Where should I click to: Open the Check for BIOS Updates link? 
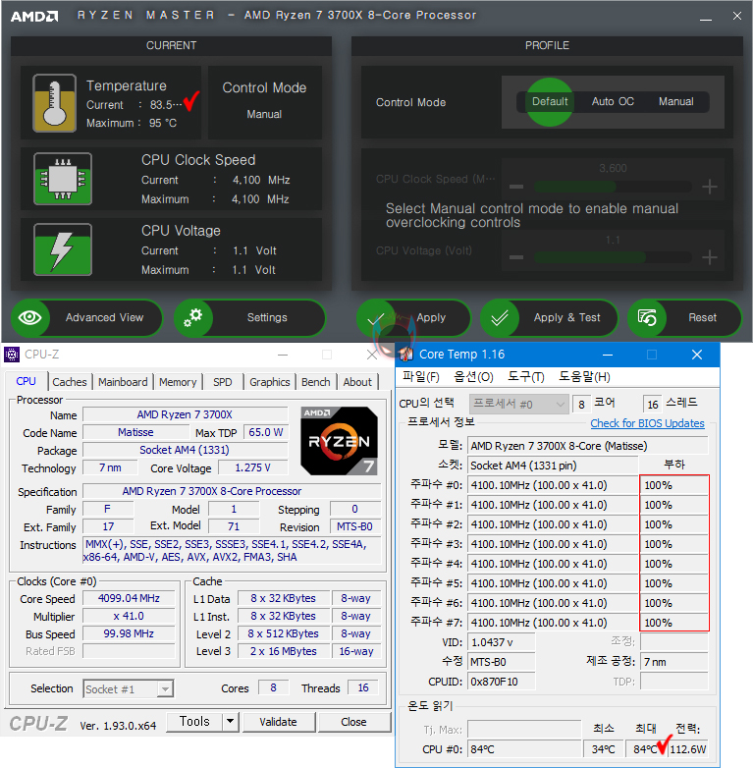[647, 423]
